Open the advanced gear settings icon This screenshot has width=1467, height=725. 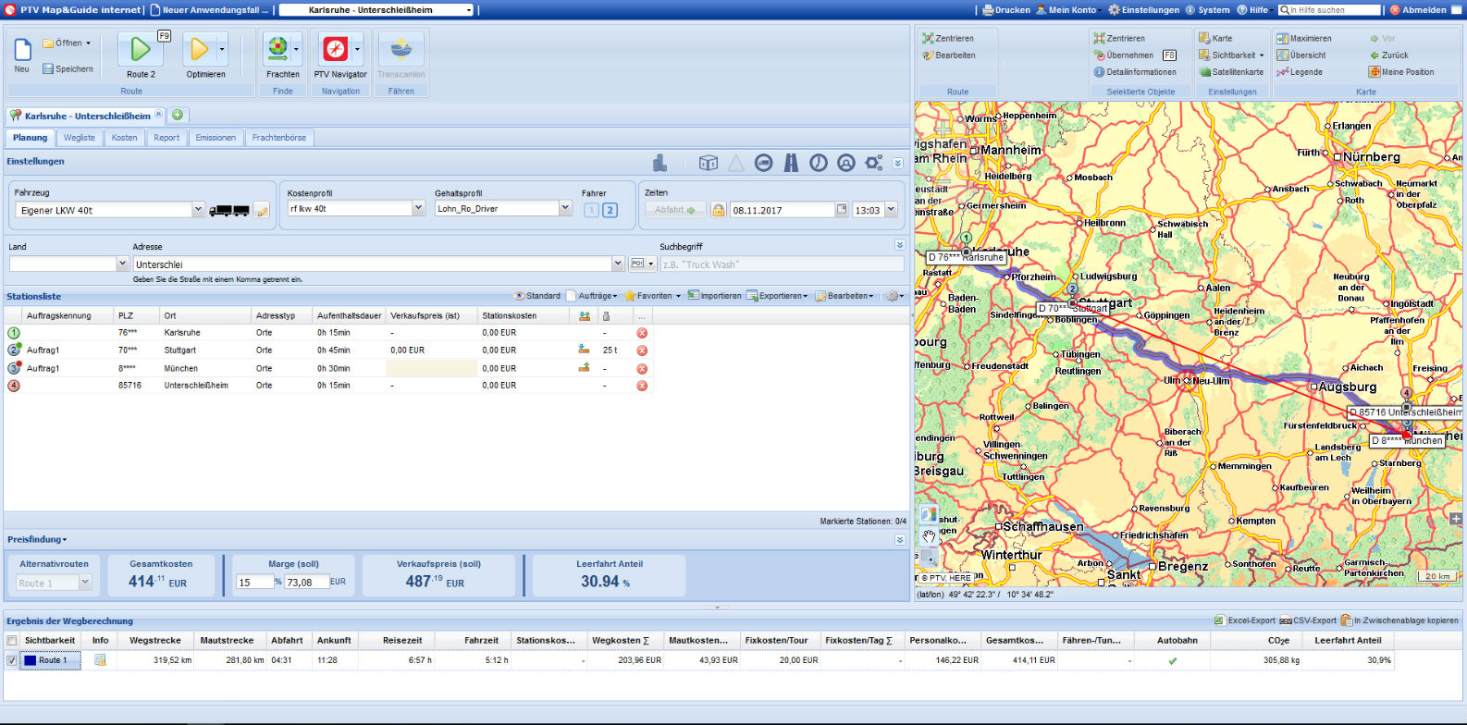tap(873, 163)
